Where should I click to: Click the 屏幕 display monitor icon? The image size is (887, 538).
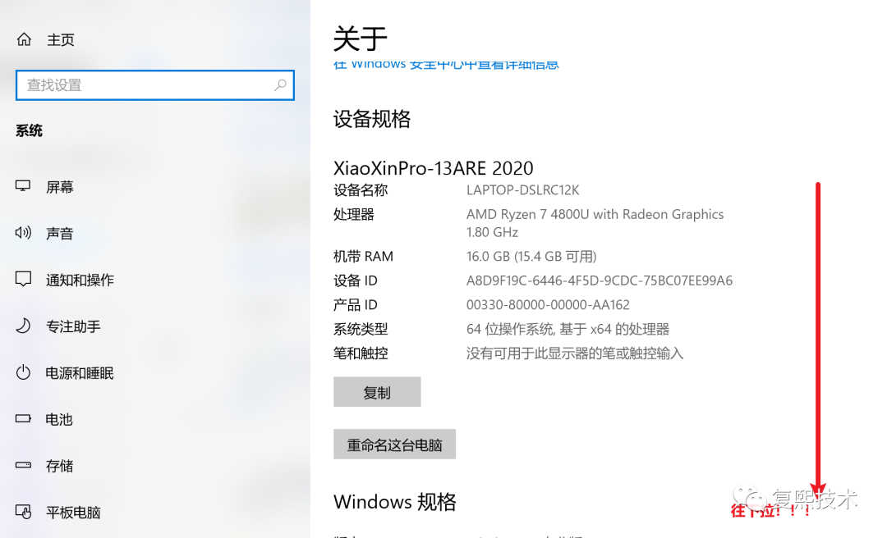tap(23, 186)
